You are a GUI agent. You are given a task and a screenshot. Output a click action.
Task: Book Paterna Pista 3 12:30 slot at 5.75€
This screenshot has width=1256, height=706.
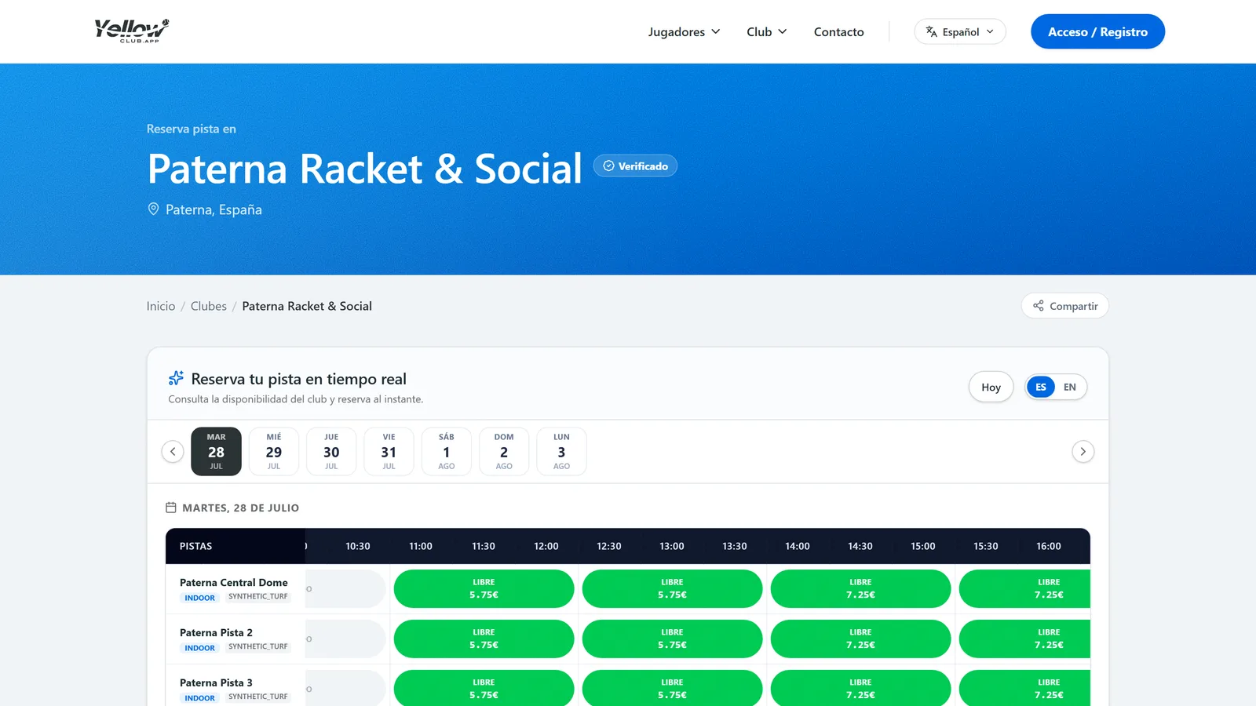(x=672, y=688)
